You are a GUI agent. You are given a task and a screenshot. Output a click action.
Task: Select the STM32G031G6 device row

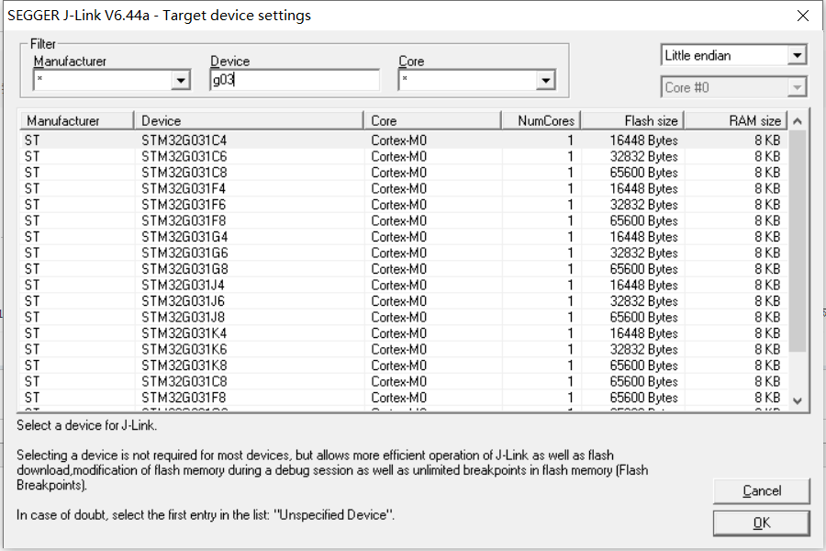click(403, 253)
